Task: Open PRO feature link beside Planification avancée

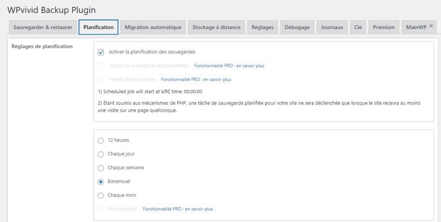Action: click(196, 79)
